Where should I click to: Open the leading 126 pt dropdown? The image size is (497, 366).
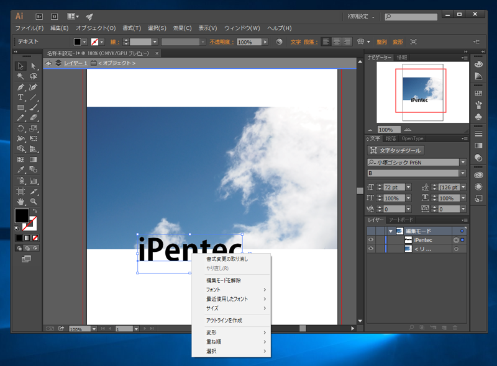pyautogui.click(x=463, y=187)
